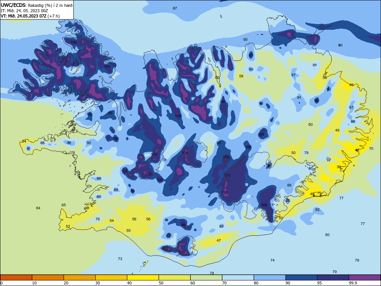The image size is (381, 286).
Task: Click the 0–10 dark orange legend swatch
Action: pos(16,278)
